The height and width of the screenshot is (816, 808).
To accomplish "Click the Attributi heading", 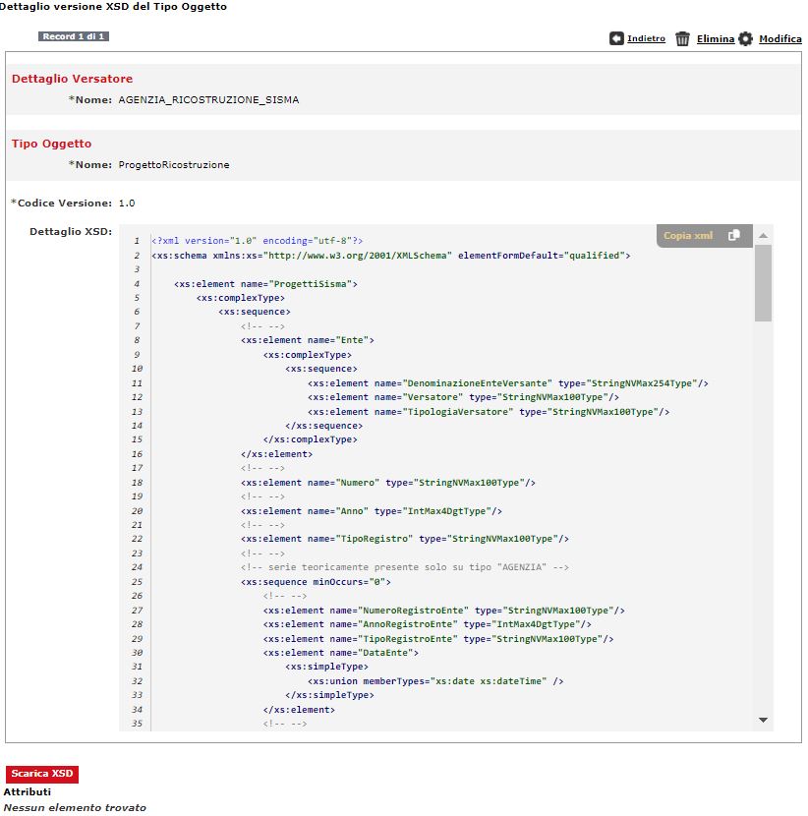I will (x=28, y=792).
